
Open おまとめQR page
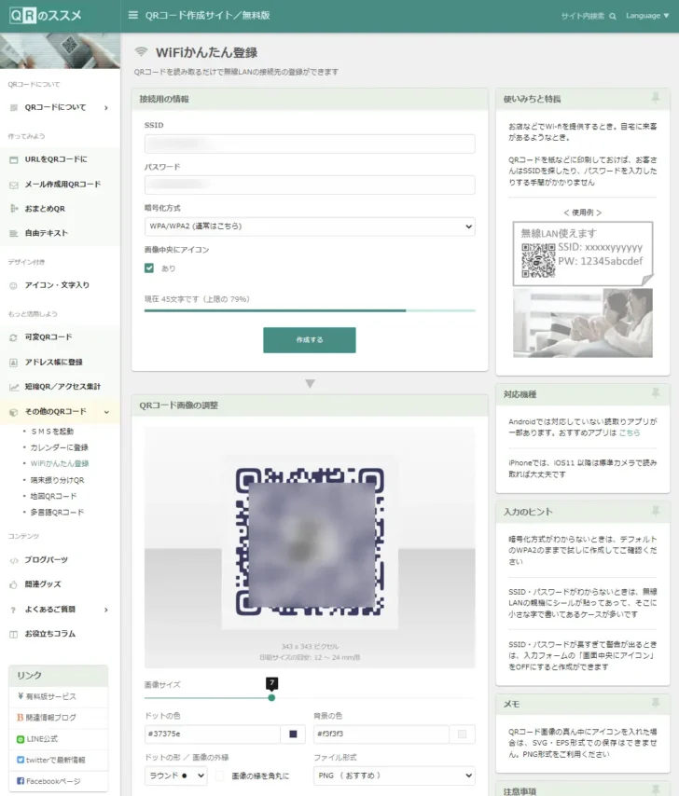coord(45,209)
